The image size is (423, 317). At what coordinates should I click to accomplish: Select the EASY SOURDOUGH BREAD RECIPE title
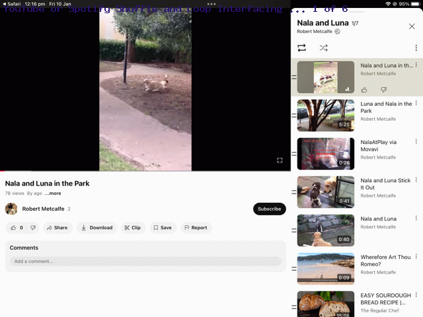386,299
